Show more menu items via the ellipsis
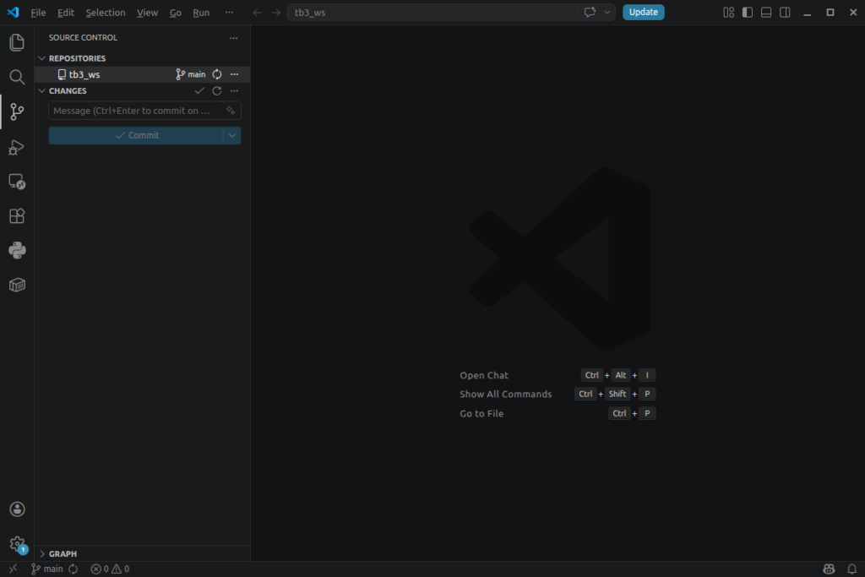Screen dimensions: 865x577 pyautogui.click(x=229, y=12)
